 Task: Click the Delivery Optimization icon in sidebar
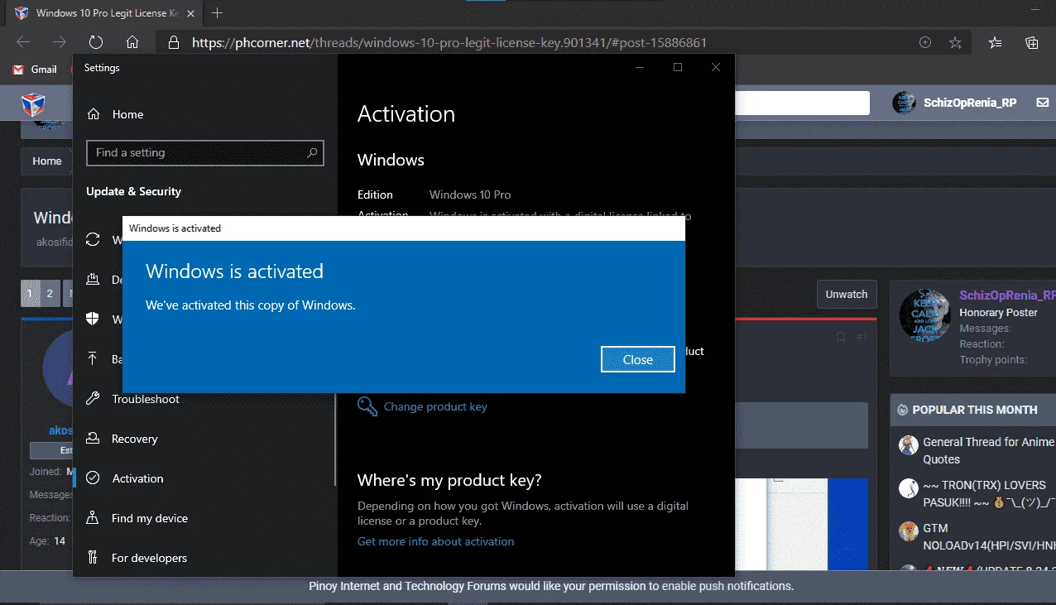click(94, 280)
